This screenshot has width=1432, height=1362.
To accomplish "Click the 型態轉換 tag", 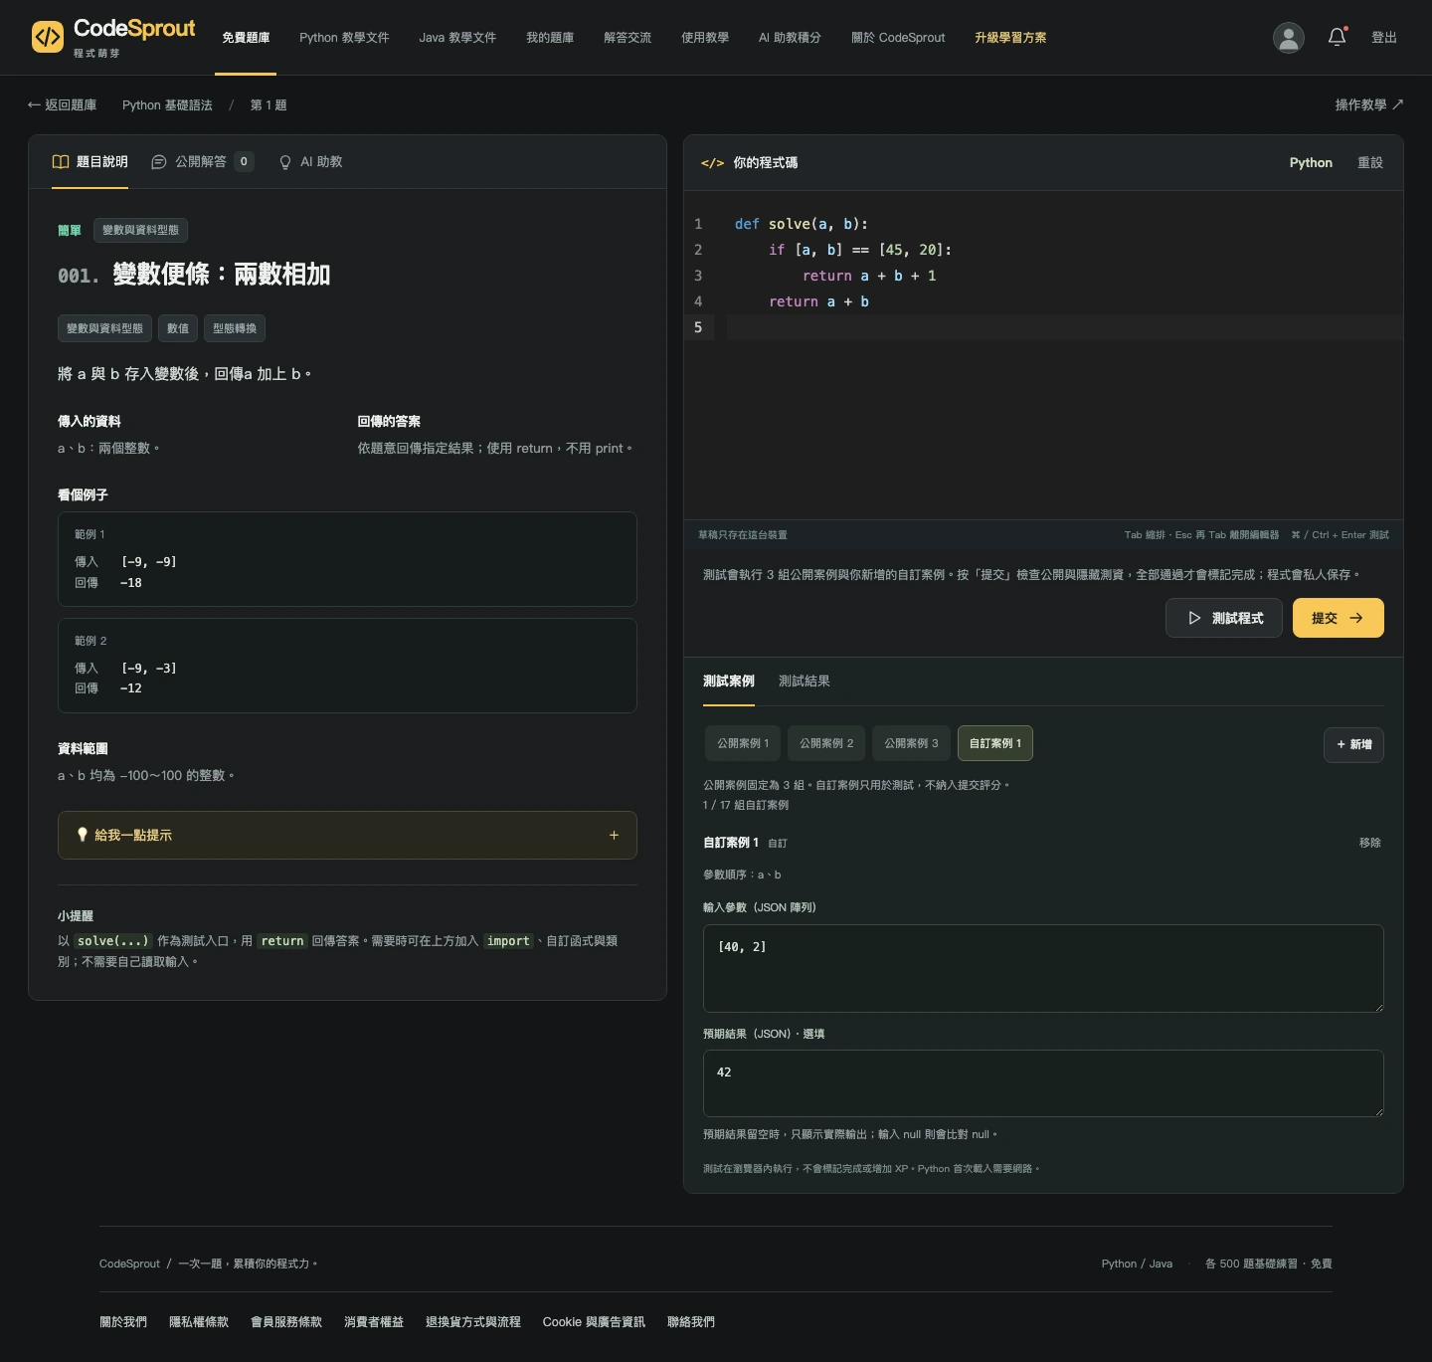I will 235,328.
